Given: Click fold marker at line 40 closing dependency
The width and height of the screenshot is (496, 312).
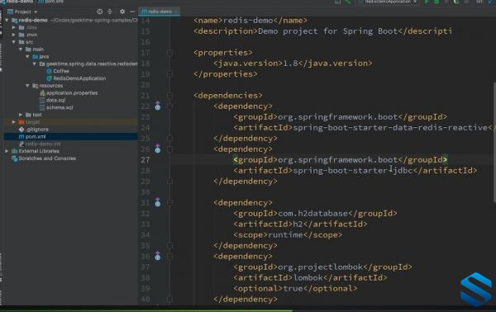Looking at the screenshot, I should click(x=169, y=299).
